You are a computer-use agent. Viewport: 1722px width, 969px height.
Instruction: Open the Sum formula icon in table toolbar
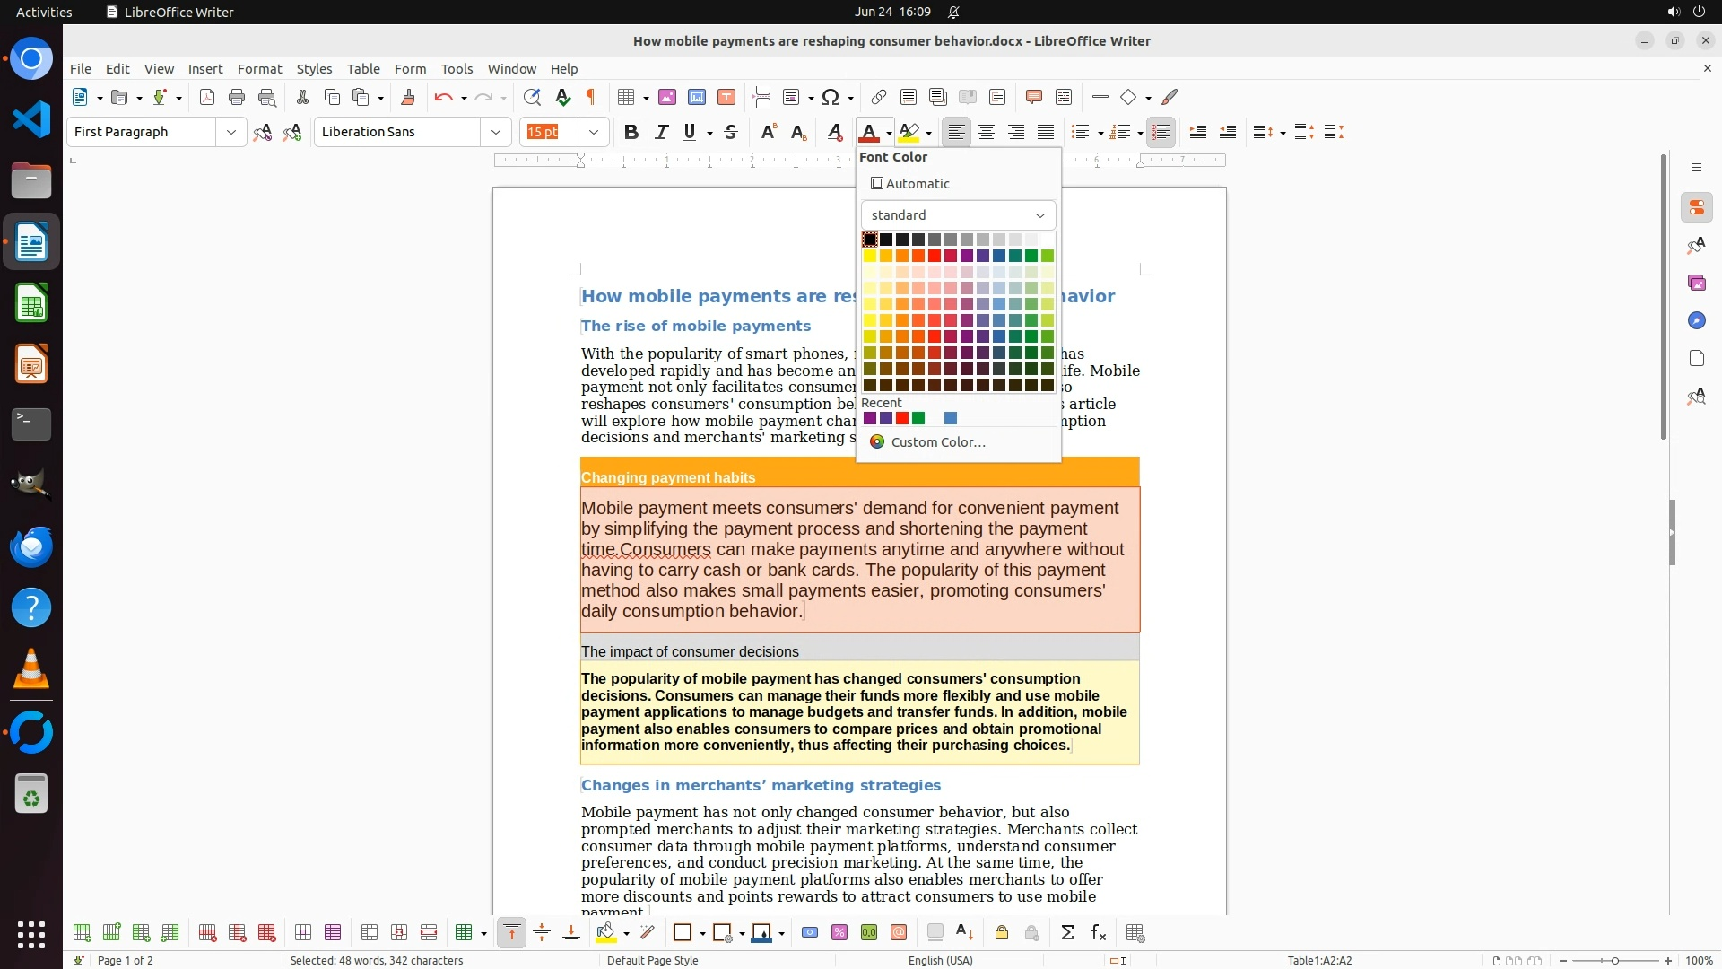point(1067,933)
